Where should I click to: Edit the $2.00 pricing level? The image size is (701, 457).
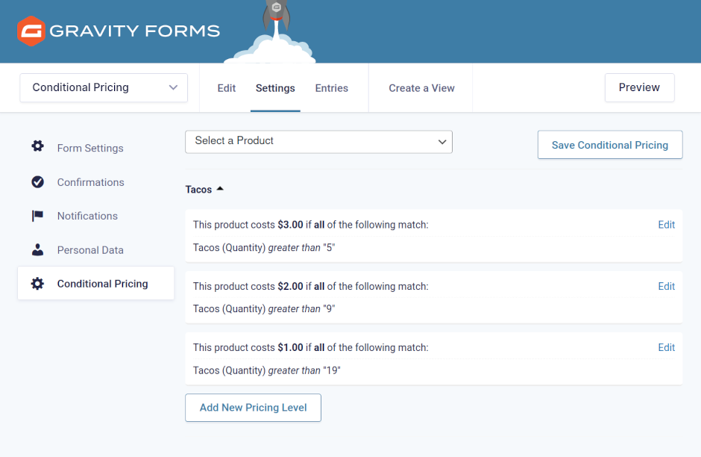666,287
